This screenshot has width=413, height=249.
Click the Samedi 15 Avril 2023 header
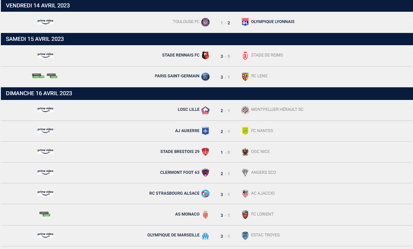[x=207, y=39]
